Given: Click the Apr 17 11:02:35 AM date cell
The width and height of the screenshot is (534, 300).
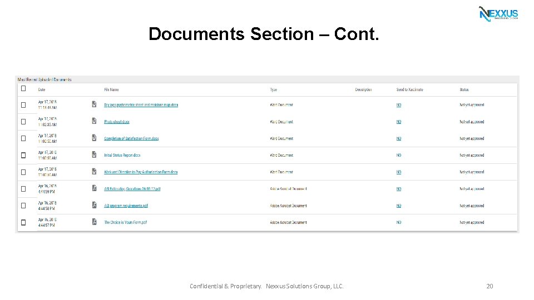Looking at the screenshot, I should [47, 122].
